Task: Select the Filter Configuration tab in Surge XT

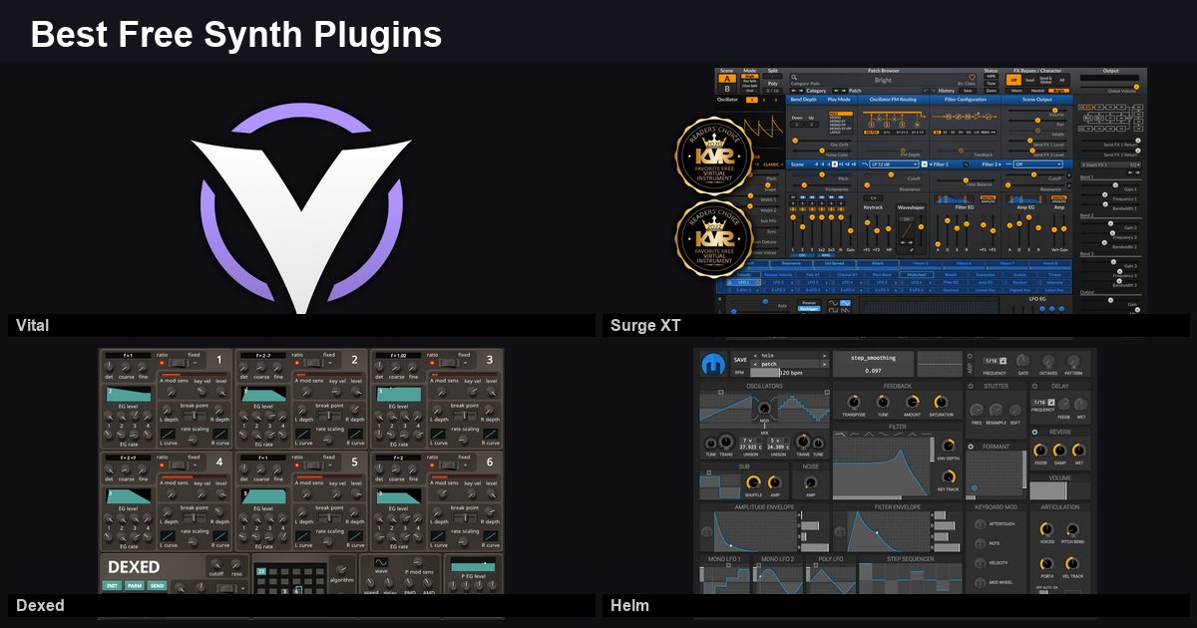Action: coord(964,98)
